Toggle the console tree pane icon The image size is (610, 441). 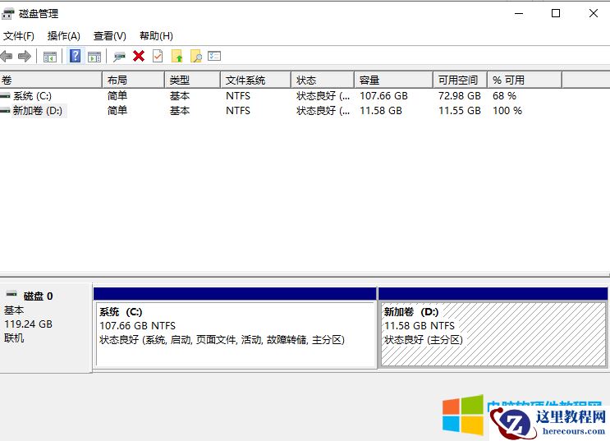(50, 57)
